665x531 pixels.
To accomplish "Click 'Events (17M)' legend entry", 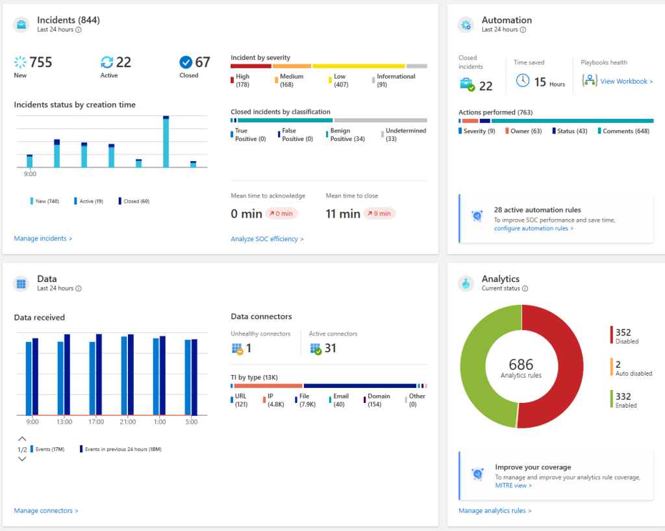I will click(x=47, y=449).
